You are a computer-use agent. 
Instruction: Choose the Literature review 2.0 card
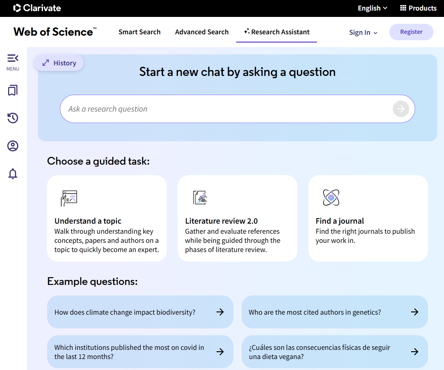click(x=237, y=218)
